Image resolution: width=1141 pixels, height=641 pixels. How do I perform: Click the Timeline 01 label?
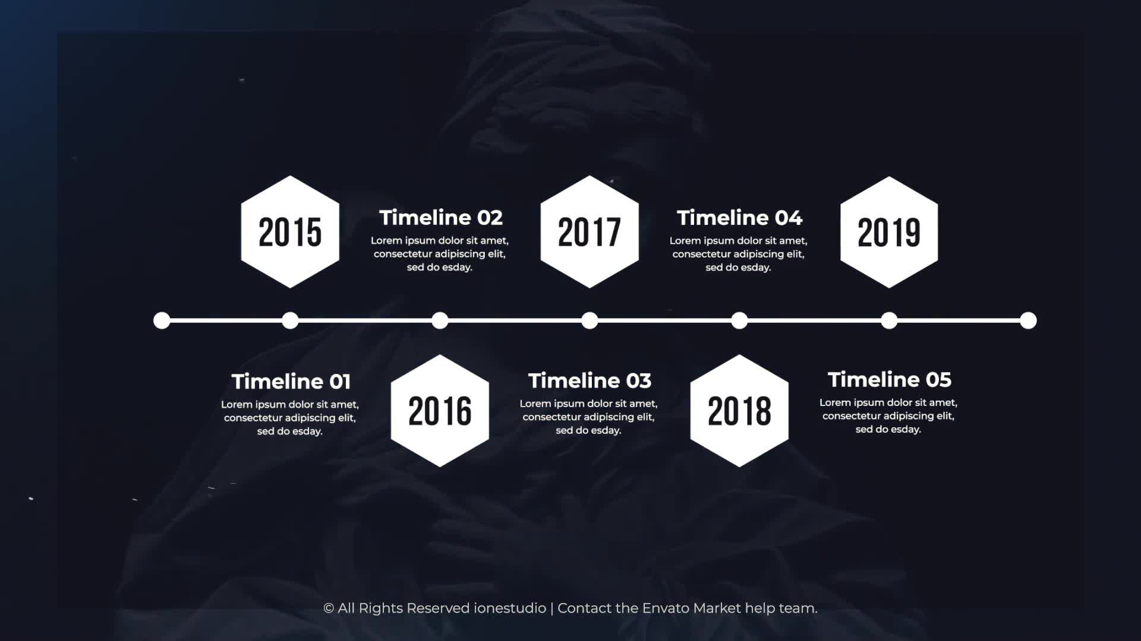pos(291,381)
